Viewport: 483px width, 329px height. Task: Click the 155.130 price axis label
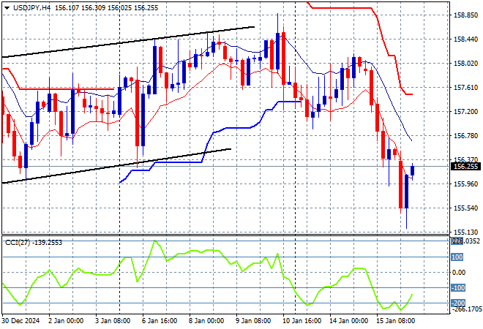(x=466, y=232)
